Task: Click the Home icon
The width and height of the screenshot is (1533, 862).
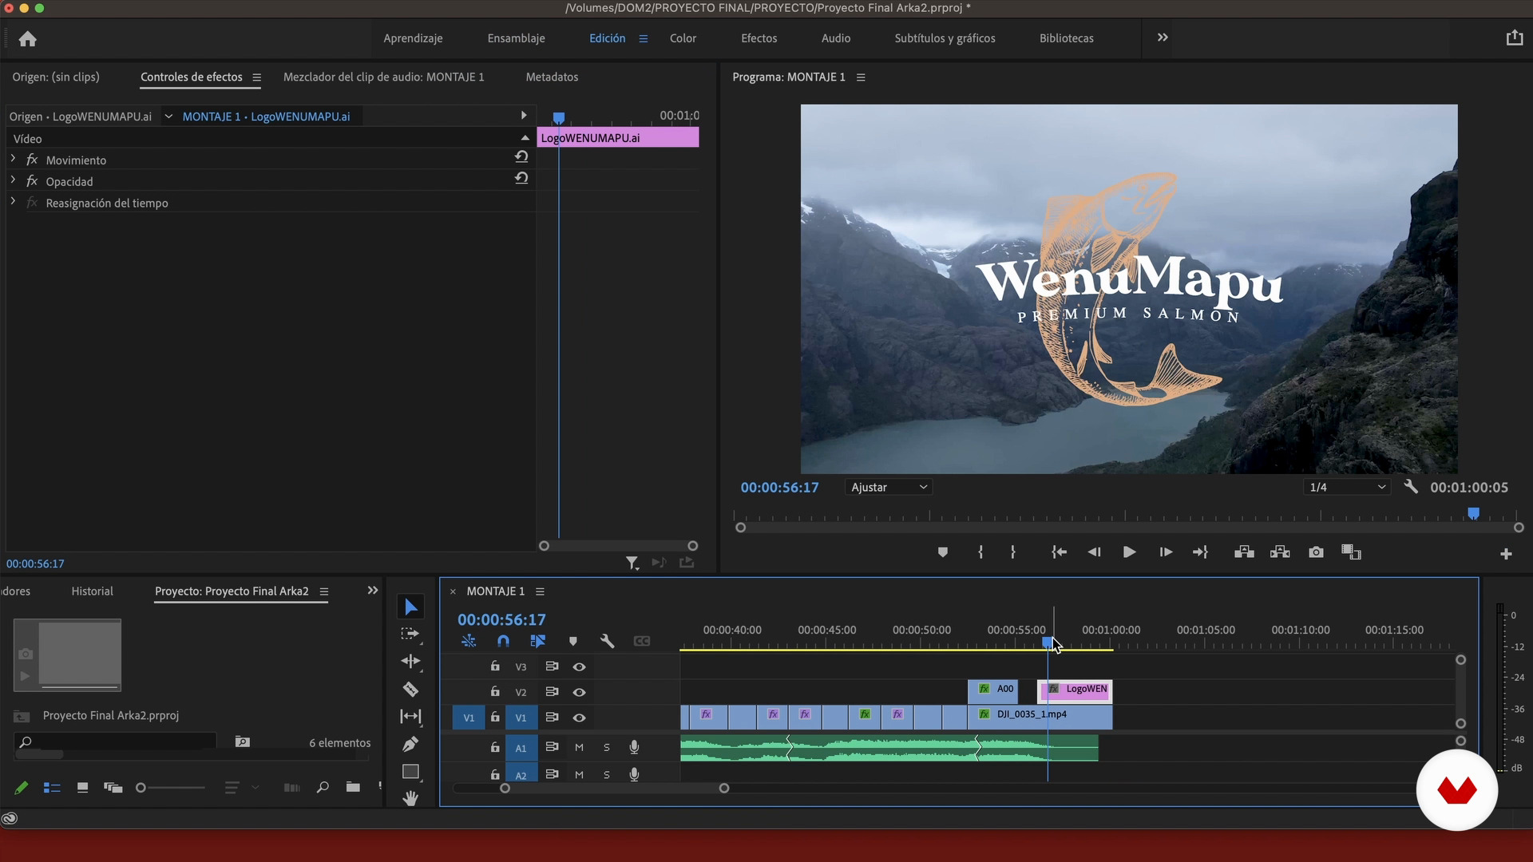Action: click(28, 38)
